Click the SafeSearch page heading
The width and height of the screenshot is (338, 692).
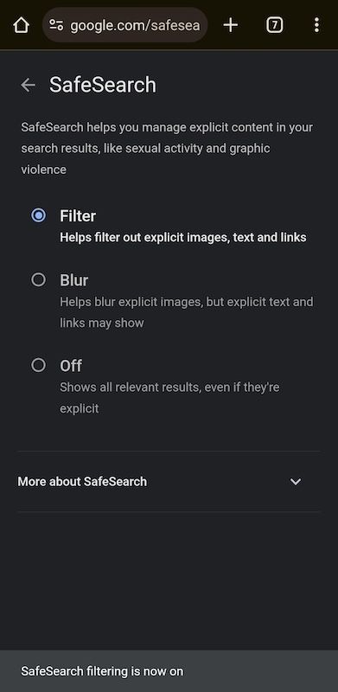pyautogui.click(x=102, y=85)
